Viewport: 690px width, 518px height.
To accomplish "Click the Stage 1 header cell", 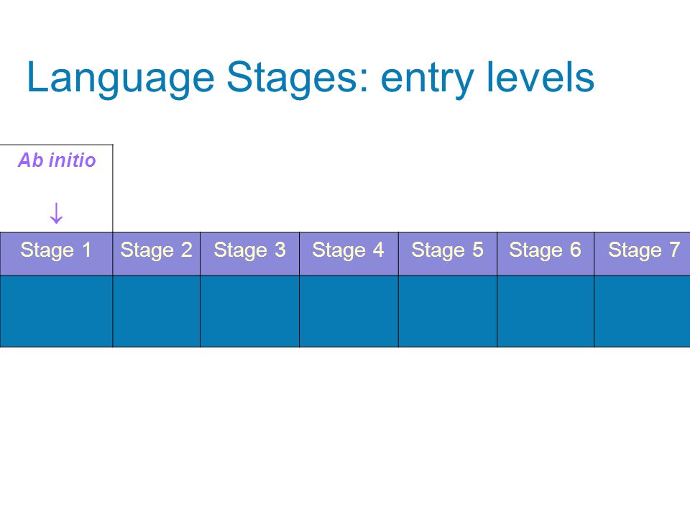I will pyautogui.click(x=56, y=254).
